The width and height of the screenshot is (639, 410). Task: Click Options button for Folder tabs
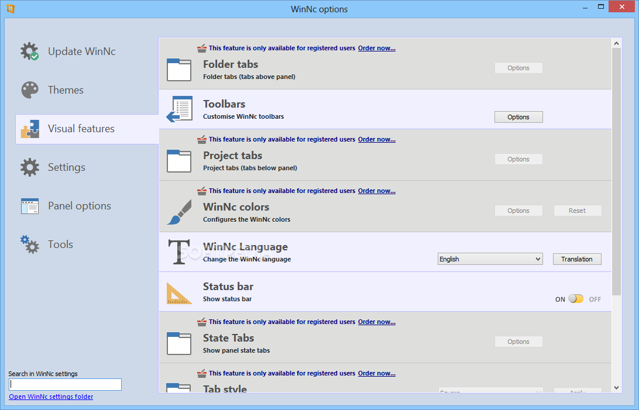(x=518, y=68)
